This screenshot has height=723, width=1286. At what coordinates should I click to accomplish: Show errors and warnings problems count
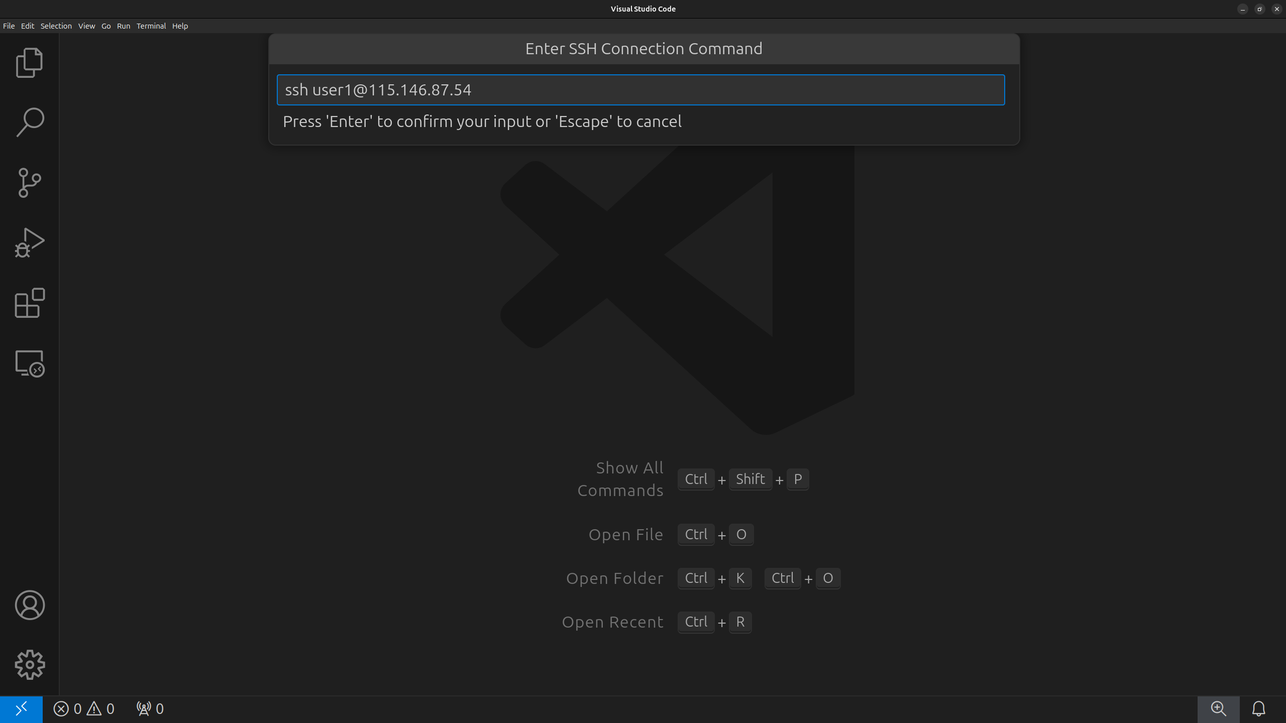(x=84, y=709)
